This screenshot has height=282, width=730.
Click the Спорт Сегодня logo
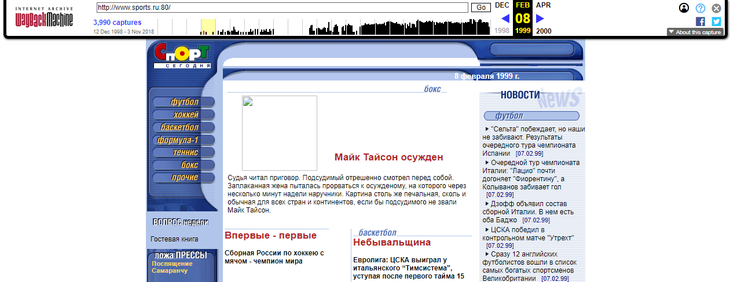pyautogui.click(x=182, y=56)
